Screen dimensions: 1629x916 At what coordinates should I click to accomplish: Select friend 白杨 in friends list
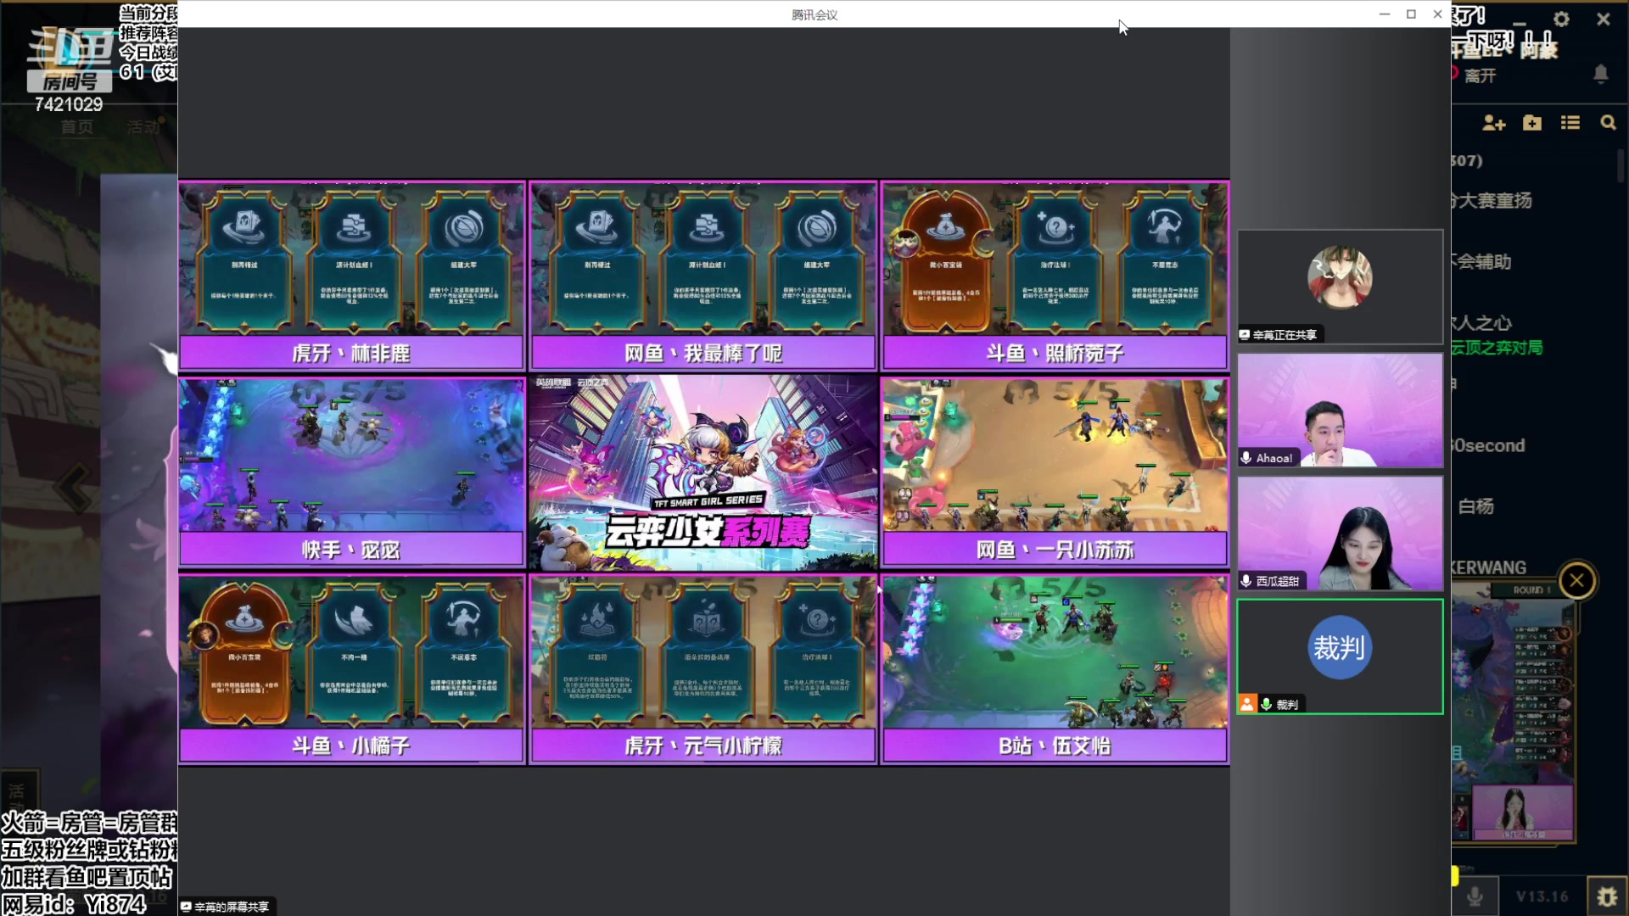click(1476, 506)
